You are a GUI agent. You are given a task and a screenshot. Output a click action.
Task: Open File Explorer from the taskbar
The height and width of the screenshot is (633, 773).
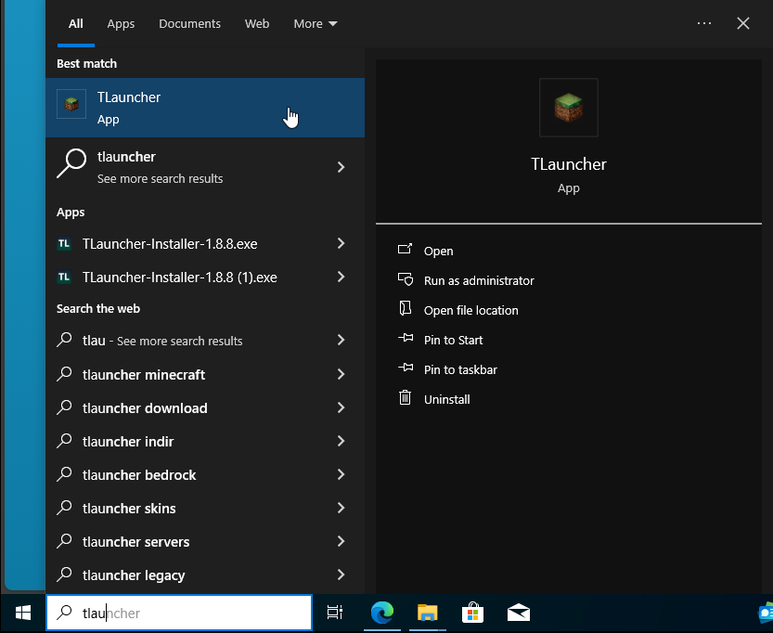(427, 613)
